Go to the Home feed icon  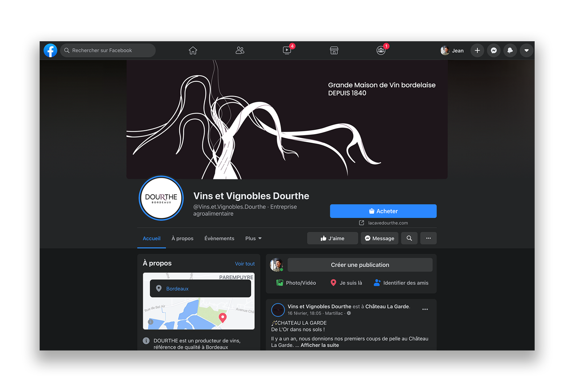[x=193, y=50]
